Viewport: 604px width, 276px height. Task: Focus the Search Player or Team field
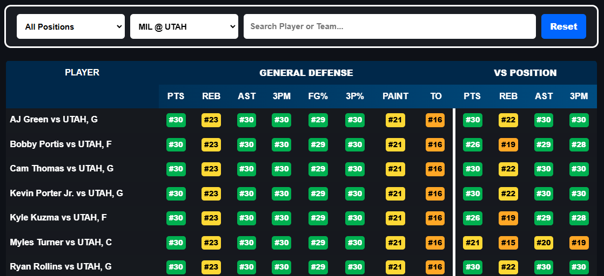pyautogui.click(x=390, y=26)
